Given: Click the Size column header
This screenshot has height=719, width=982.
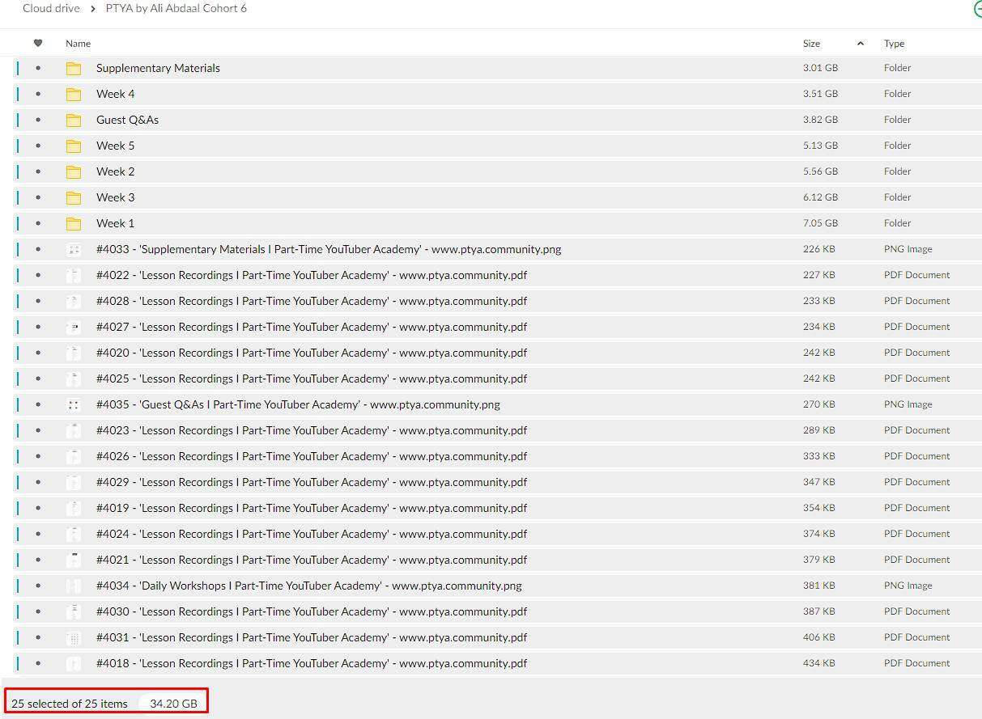Looking at the screenshot, I should click(811, 44).
